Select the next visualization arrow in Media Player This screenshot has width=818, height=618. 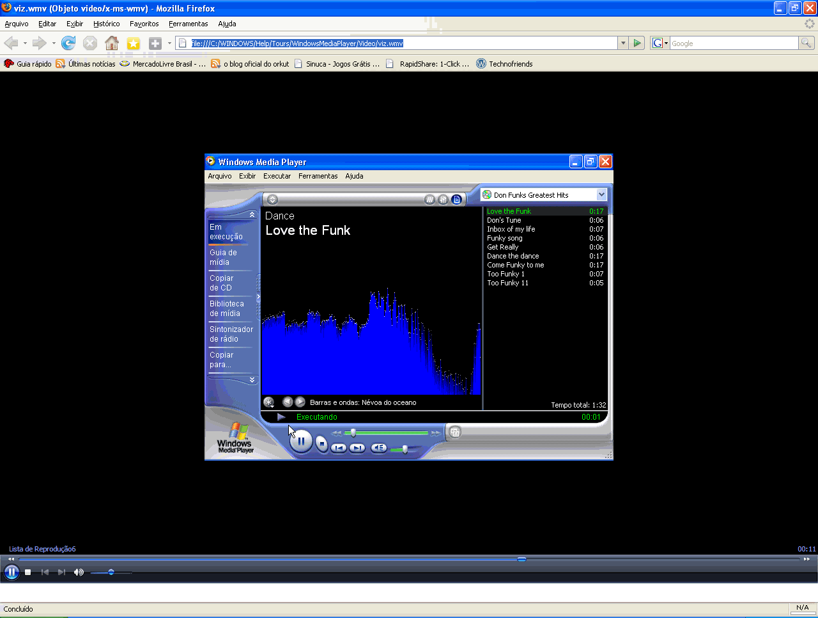(300, 402)
